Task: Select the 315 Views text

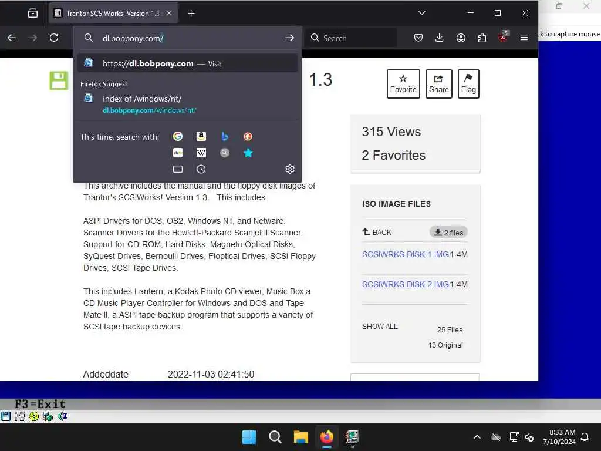Action: 391,132
